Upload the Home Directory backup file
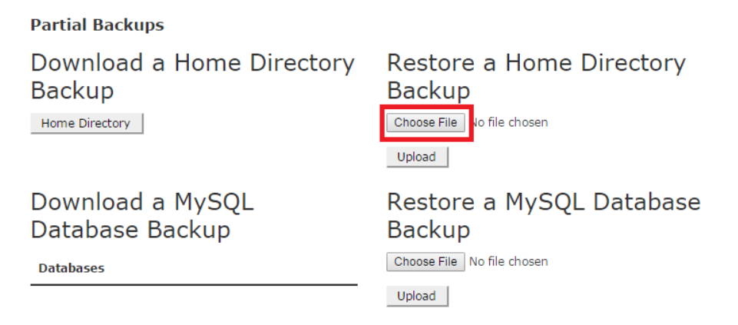The width and height of the screenshot is (738, 325). pos(416,157)
